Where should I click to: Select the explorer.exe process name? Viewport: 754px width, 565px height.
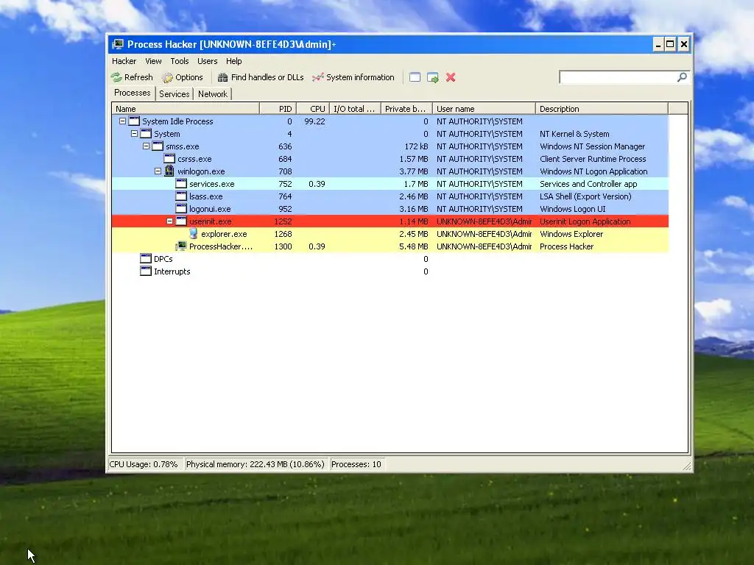(x=224, y=234)
